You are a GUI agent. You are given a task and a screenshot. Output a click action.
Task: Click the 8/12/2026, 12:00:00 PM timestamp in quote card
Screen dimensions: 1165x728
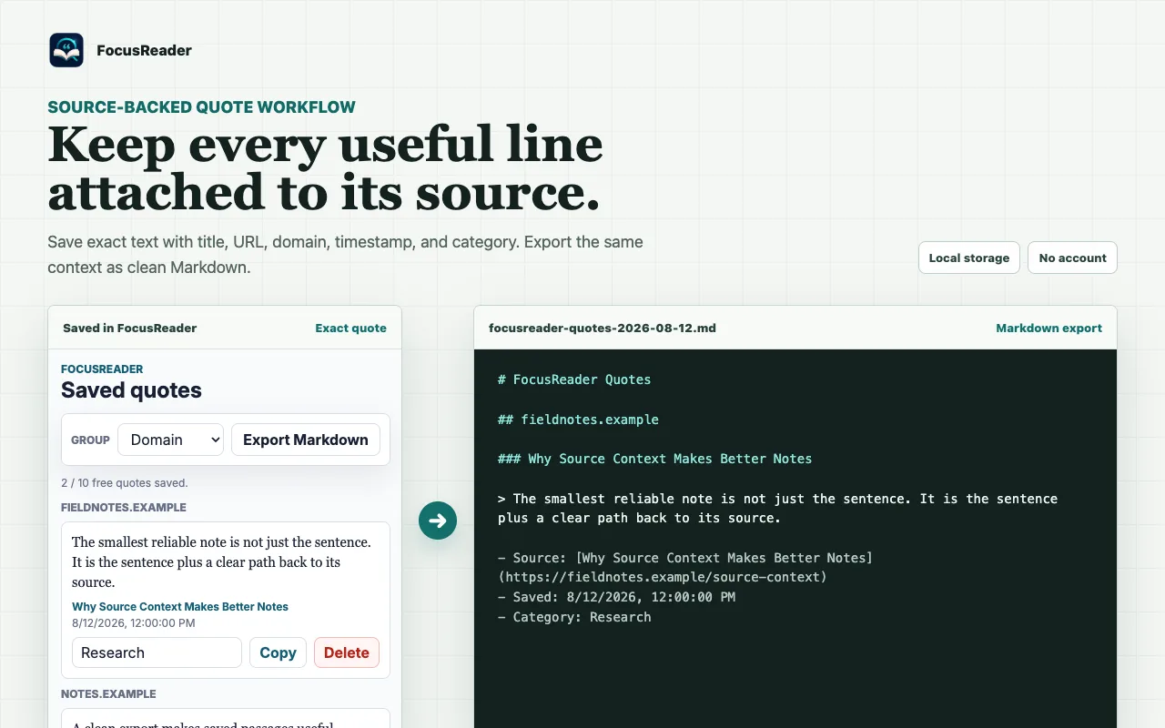(134, 623)
